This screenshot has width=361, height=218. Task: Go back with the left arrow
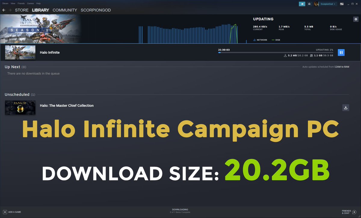(x=4, y=10)
